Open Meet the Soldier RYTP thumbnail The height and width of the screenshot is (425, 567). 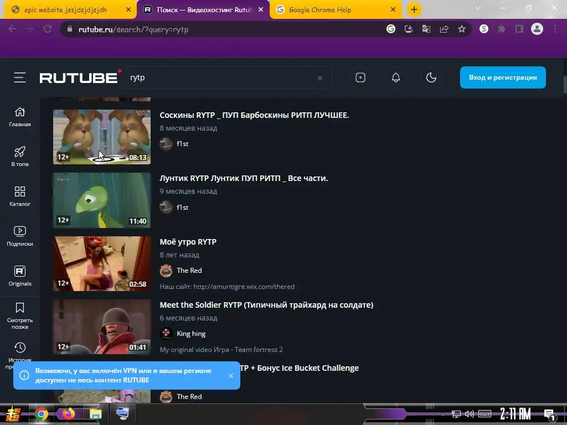tap(102, 326)
